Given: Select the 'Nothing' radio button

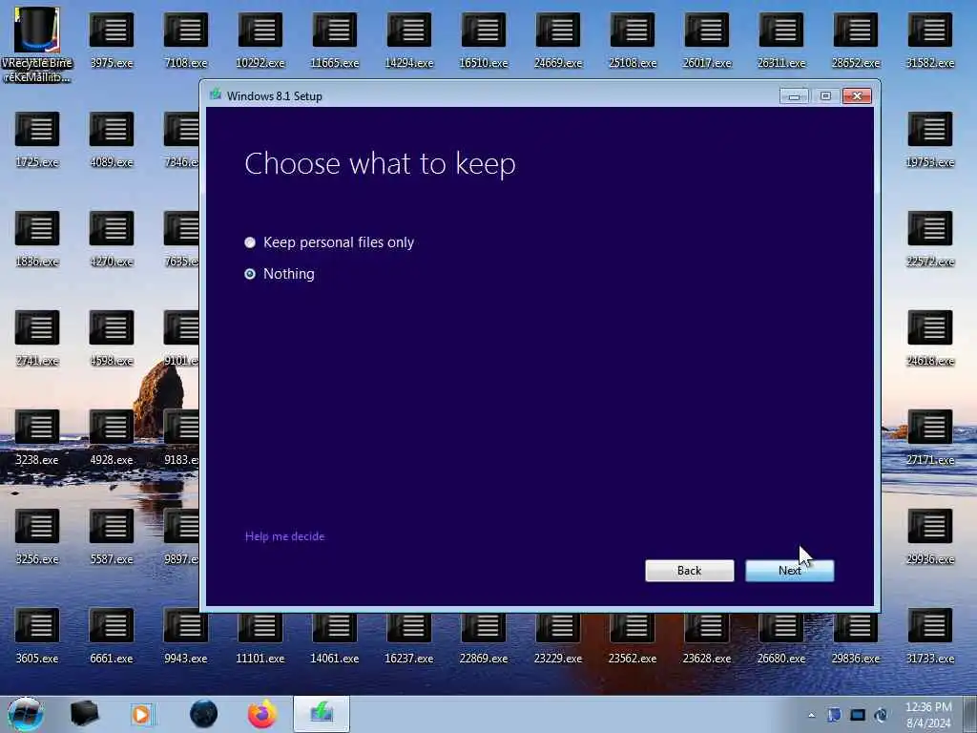Looking at the screenshot, I should pos(250,274).
